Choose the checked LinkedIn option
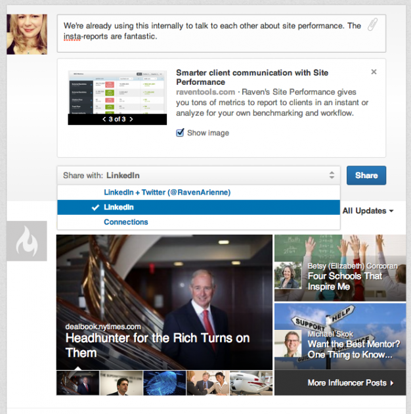 pyautogui.click(x=199, y=207)
